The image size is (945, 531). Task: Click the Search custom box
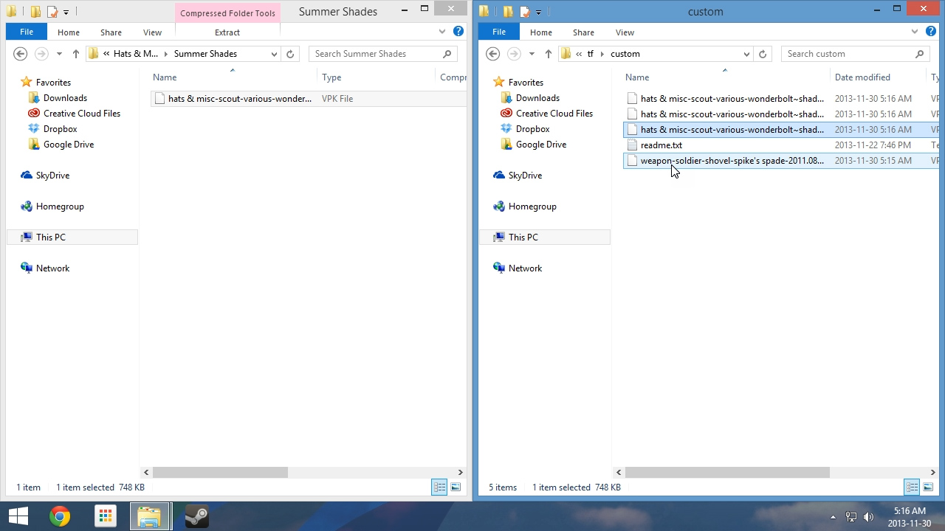click(x=855, y=54)
